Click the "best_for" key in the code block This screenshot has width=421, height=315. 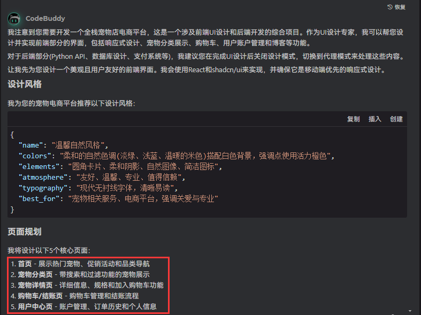[39, 199]
